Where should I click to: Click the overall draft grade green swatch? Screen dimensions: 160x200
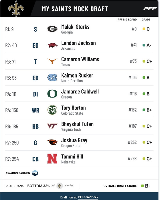pos(142,186)
